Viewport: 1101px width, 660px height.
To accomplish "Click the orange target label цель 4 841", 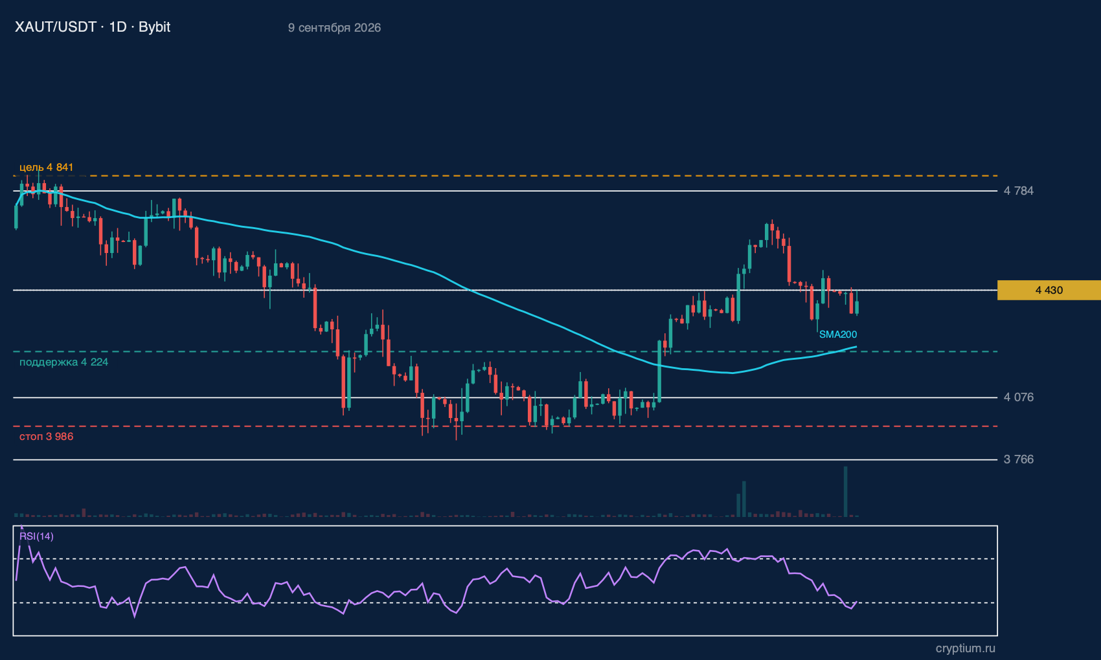I will tap(47, 168).
